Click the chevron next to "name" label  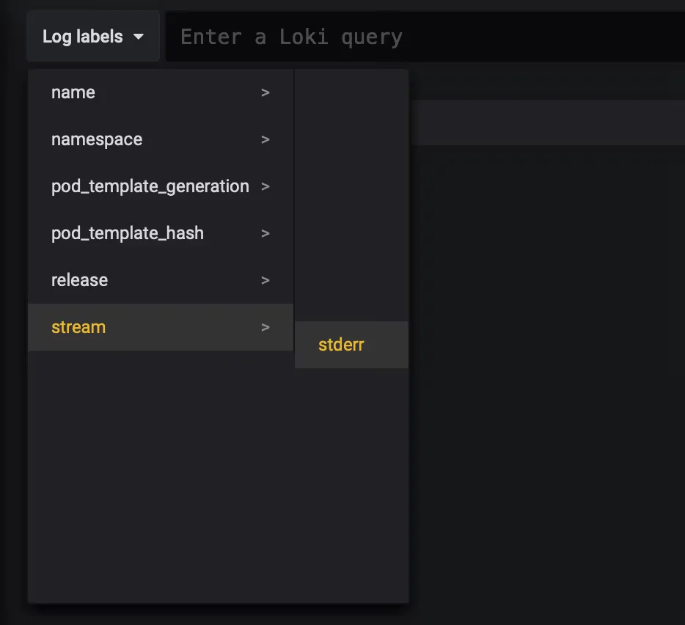[x=265, y=92]
